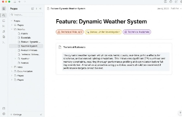Expand the Pages node below Documentation
The width and height of the screenshot is (182, 117).
coord(12,76)
